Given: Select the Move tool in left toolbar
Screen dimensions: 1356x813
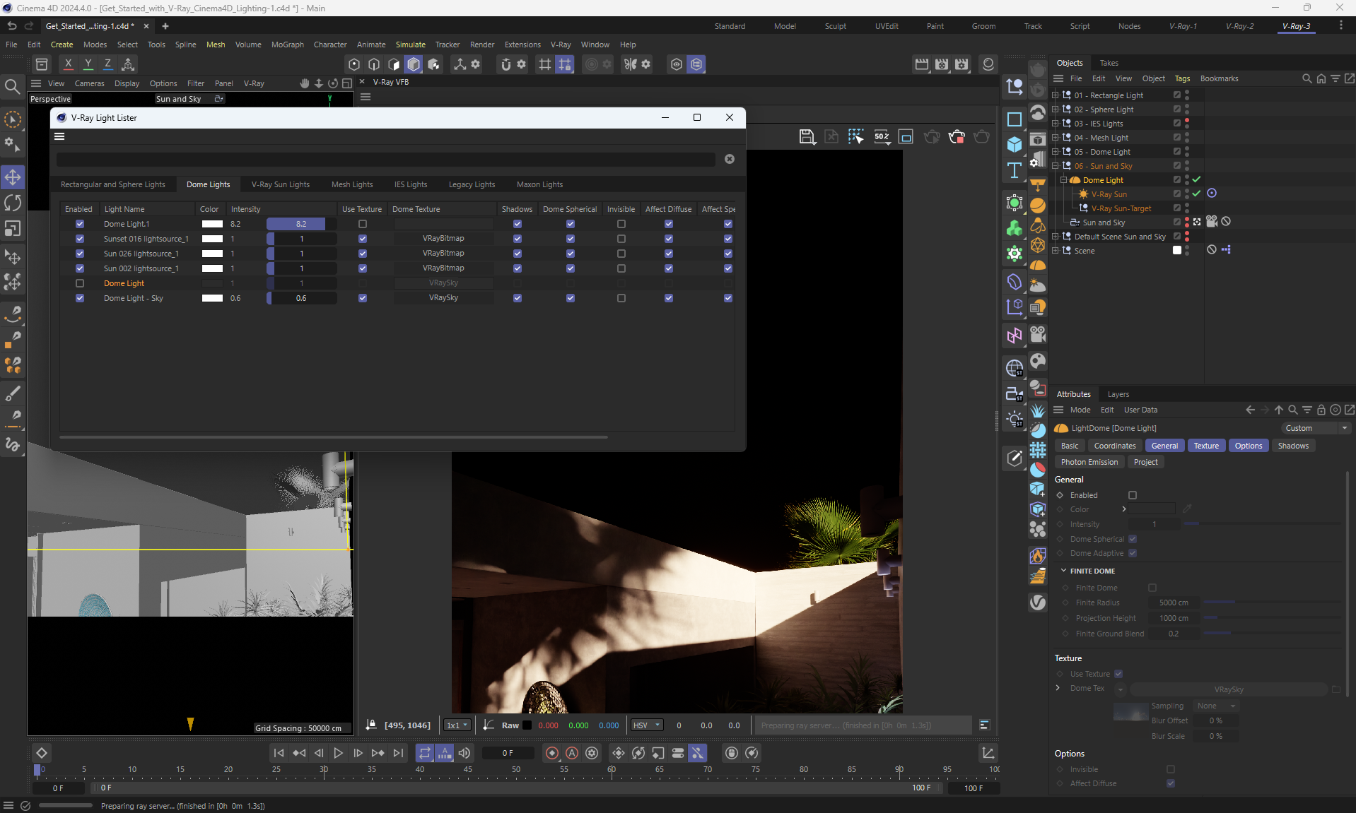Looking at the screenshot, I should [13, 177].
